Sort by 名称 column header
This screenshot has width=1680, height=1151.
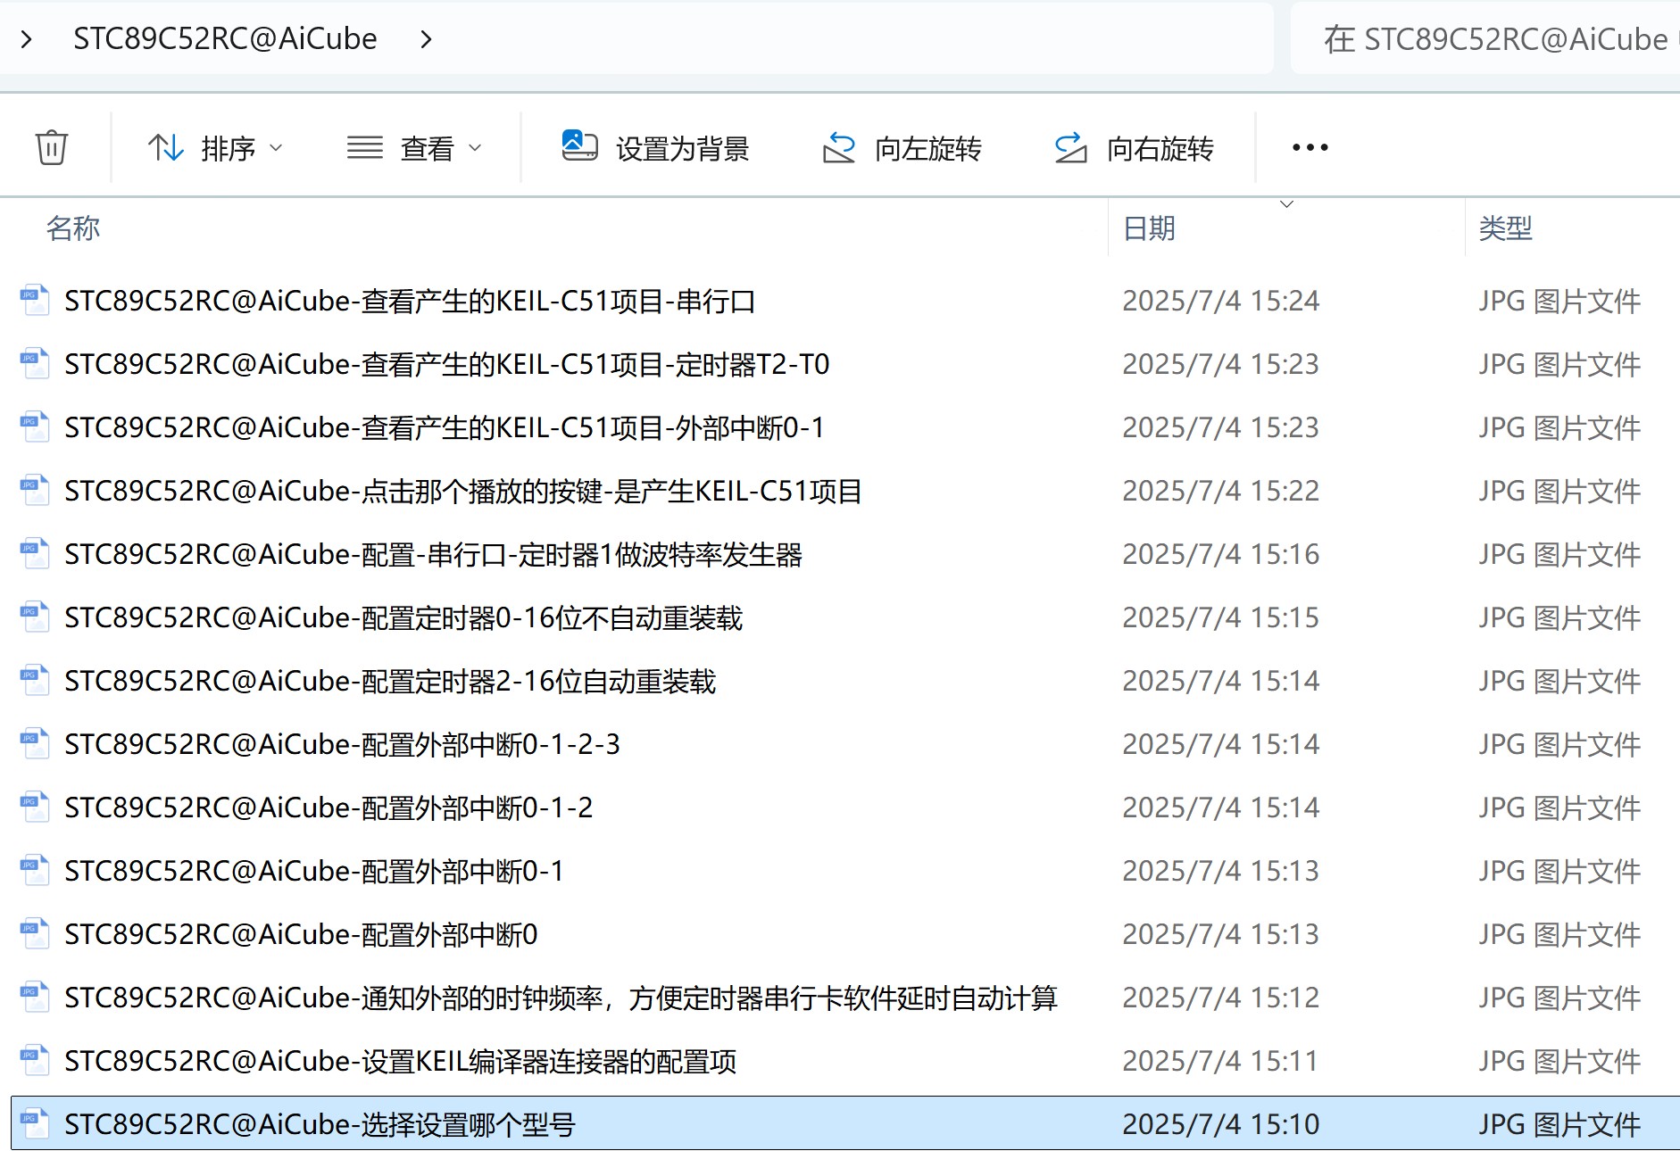click(73, 228)
